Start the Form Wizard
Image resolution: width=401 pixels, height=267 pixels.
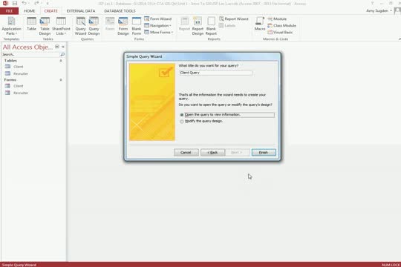pyautogui.click(x=157, y=19)
